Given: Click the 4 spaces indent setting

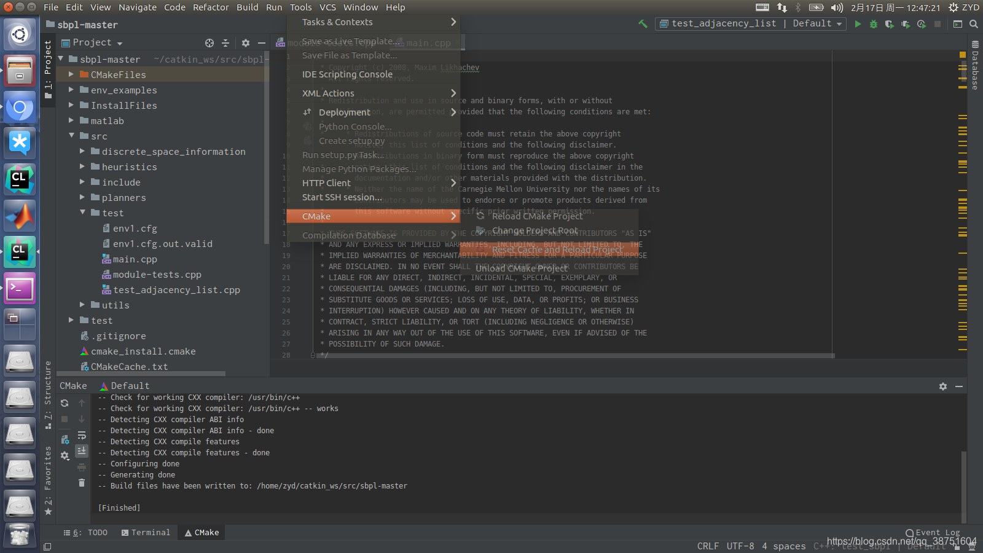Looking at the screenshot, I should [x=784, y=546].
